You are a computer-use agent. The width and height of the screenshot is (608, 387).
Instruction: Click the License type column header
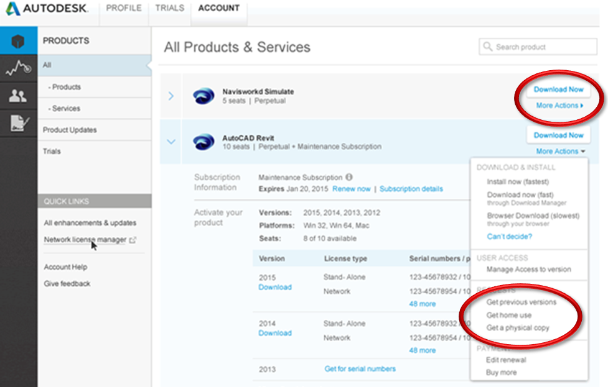(345, 258)
